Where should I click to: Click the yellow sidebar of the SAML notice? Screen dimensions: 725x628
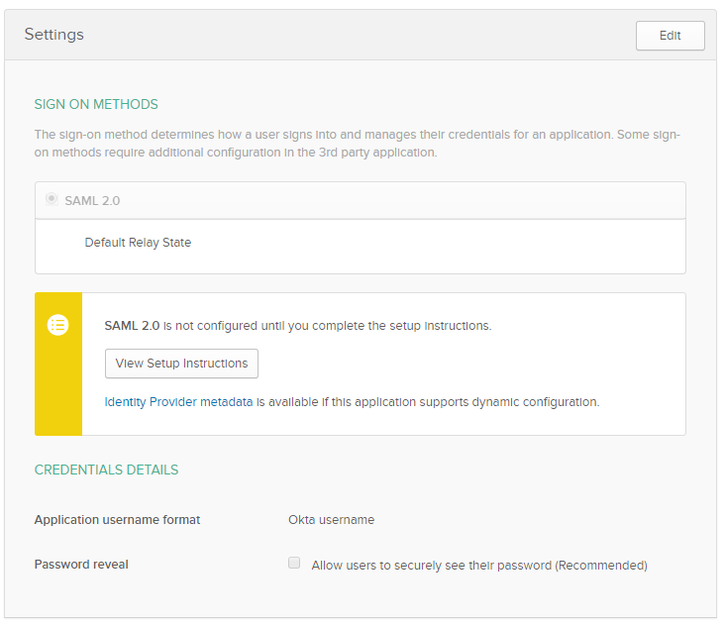click(58, 364)
